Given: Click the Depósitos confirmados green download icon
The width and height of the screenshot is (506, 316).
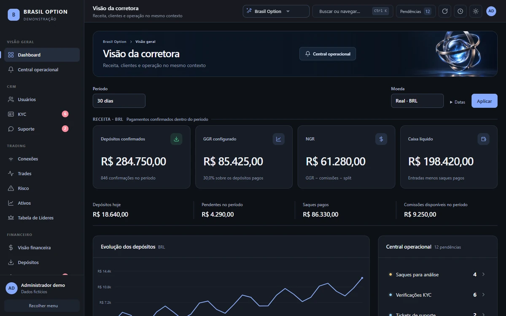Looking at the screenshot, I should [x=176, y=139].
